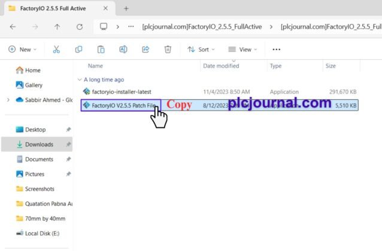
Task: Open the New item dropdown
Action: (23, 50)
